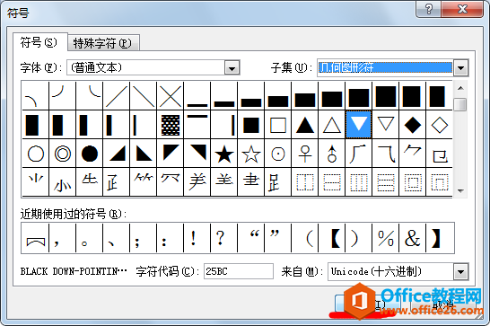The width and height of the screenshot is (490, 326).
Task: Select the male sign symbol
Action: 331,154
